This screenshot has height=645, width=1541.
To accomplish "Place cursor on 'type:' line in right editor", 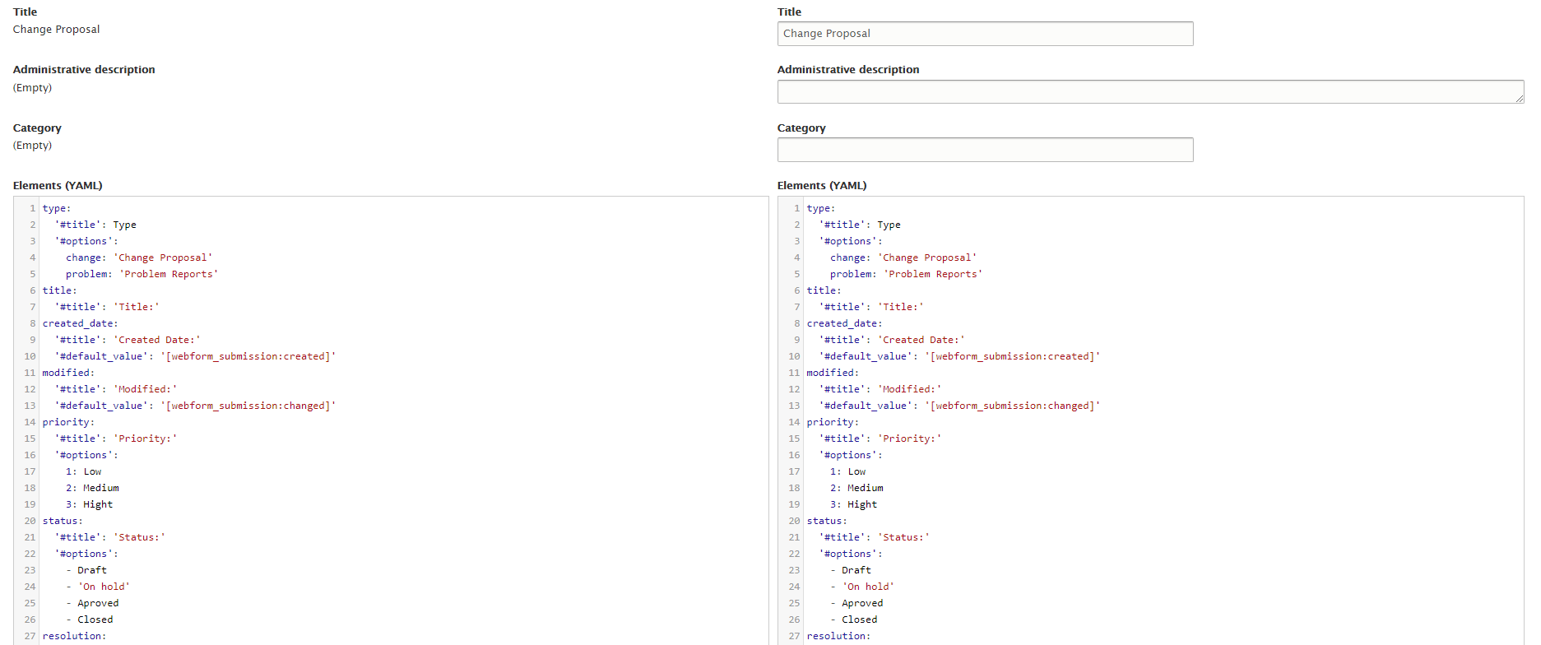I will [821, 208].
